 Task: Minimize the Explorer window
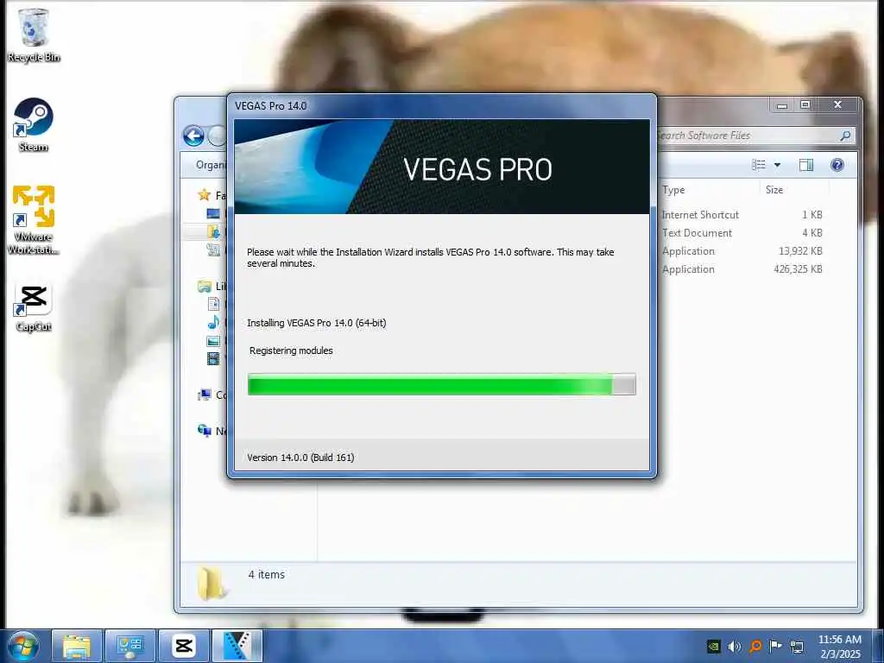tap(782, 104)
